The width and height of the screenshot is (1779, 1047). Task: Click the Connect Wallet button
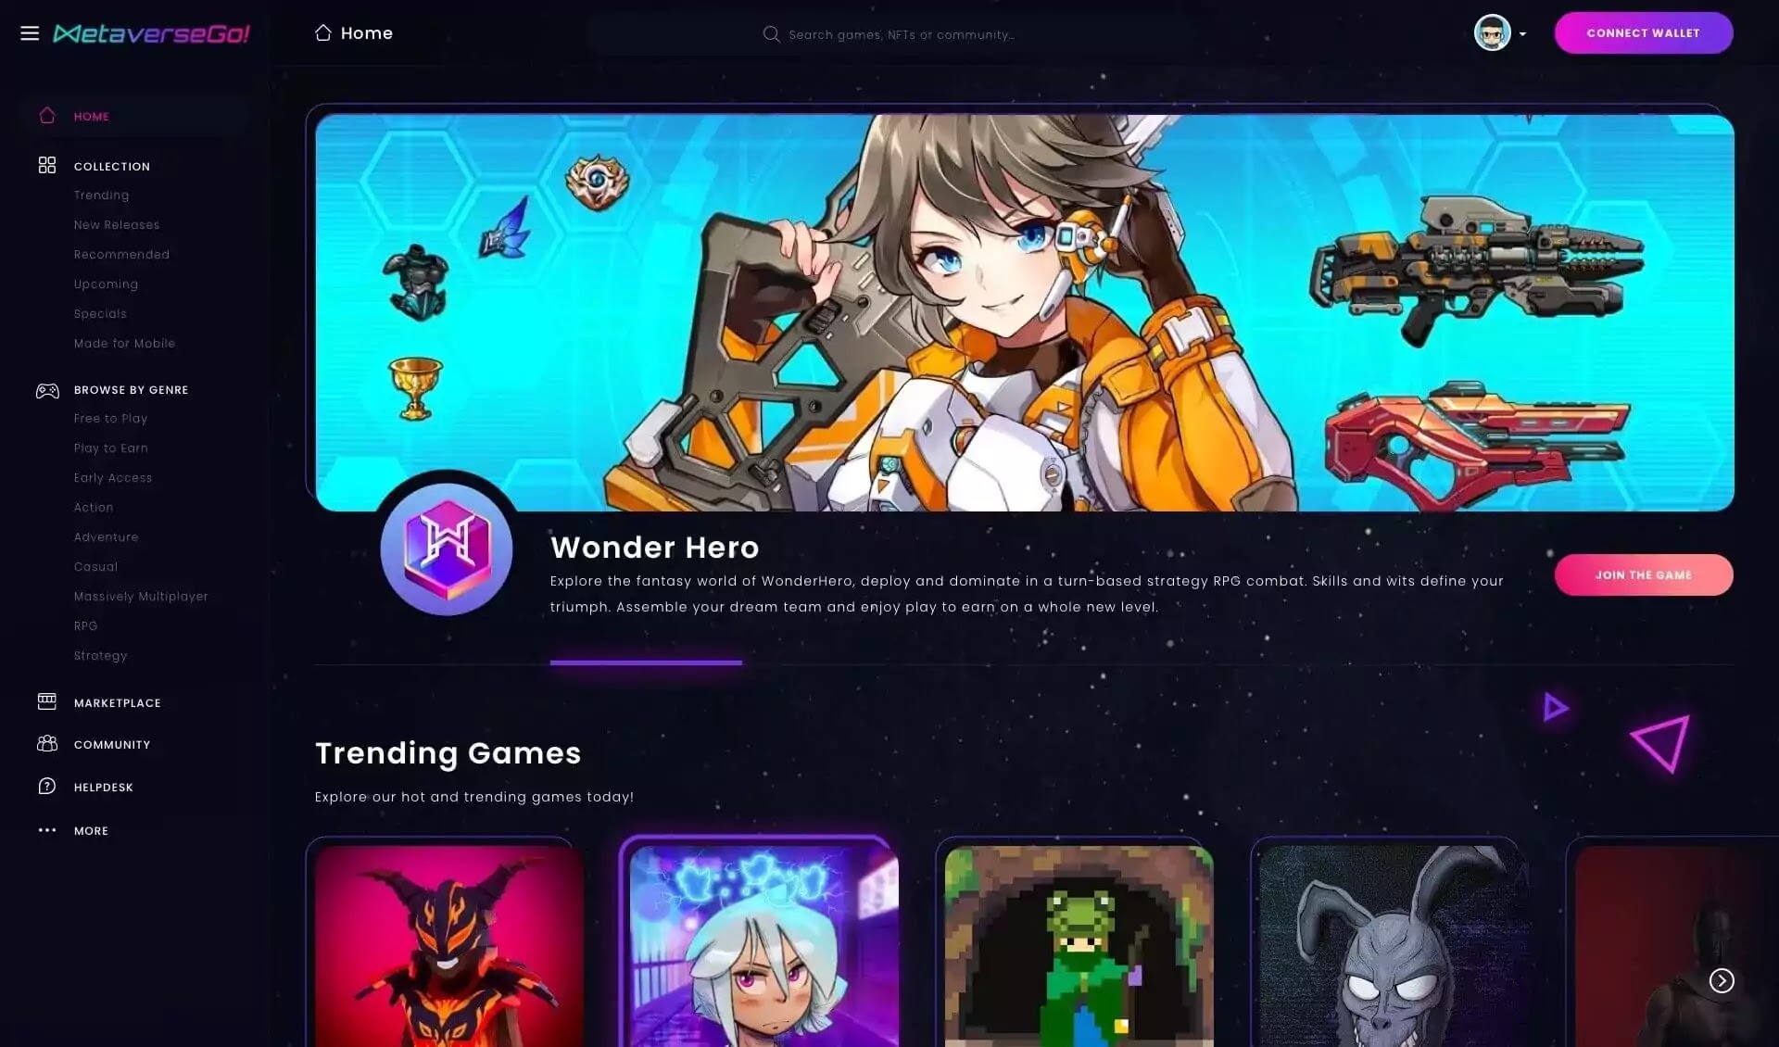[x=1643, y=32]
